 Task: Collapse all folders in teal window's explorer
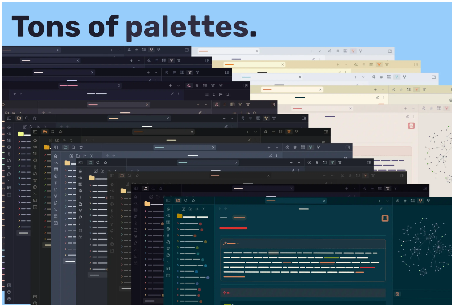[x=203, y=209]
